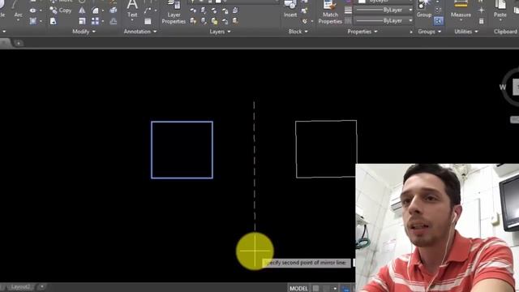Open Layer Properties manager
Image resolution: width=519 pixels, height=292 pixels.
pyautogui.click(x=174, y=12)
